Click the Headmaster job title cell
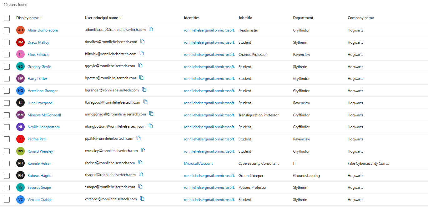Viewport: 428px width, 210px height. click(x=248, y=30)
